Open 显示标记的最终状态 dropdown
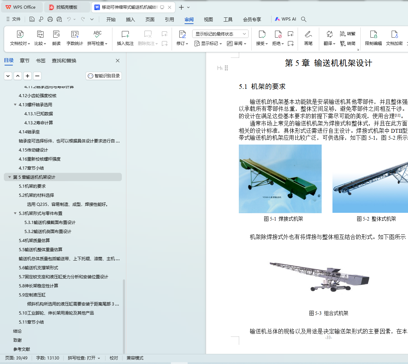 click(220, 34)
